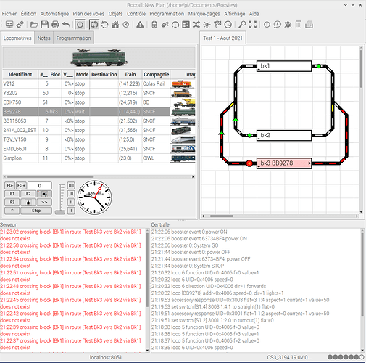Viewport: 366px width, 363px height.
Task: Open the Automatique menu
Action: 54,14
